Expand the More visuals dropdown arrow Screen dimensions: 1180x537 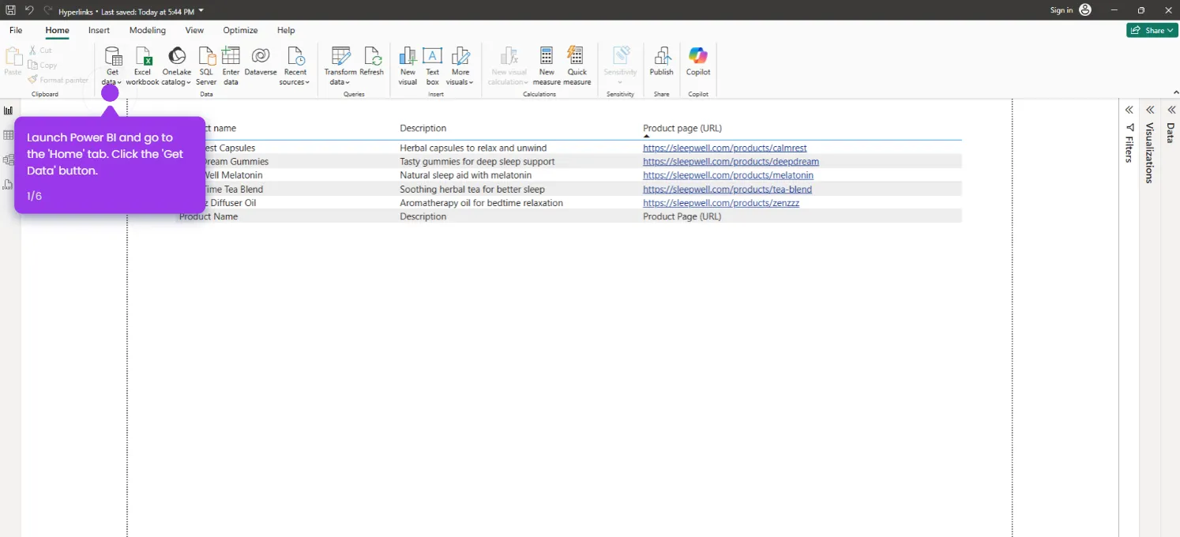[x=471, y=83]
